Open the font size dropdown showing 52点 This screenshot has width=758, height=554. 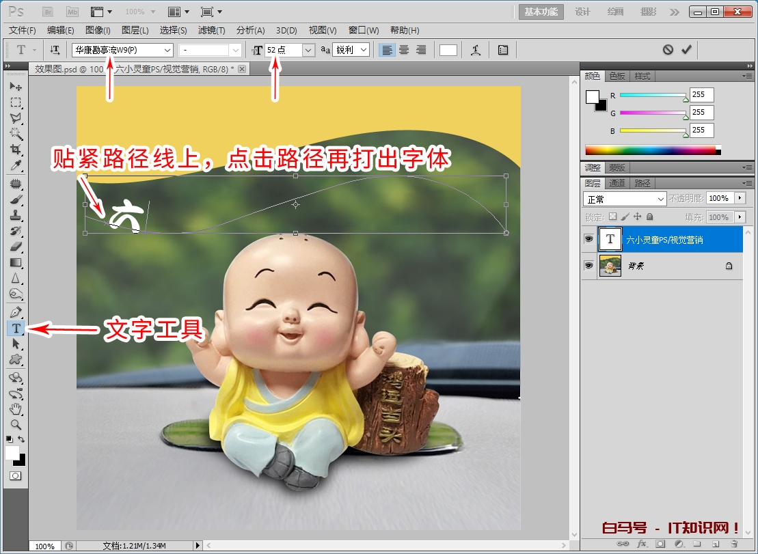308,49
